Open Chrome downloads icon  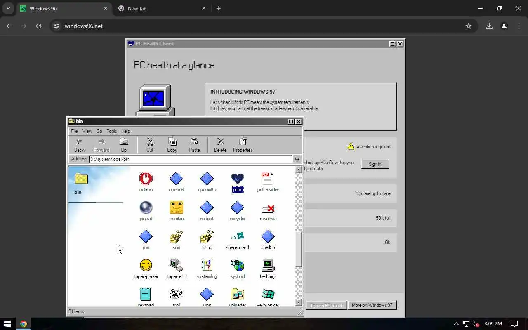tap(489, 26)
